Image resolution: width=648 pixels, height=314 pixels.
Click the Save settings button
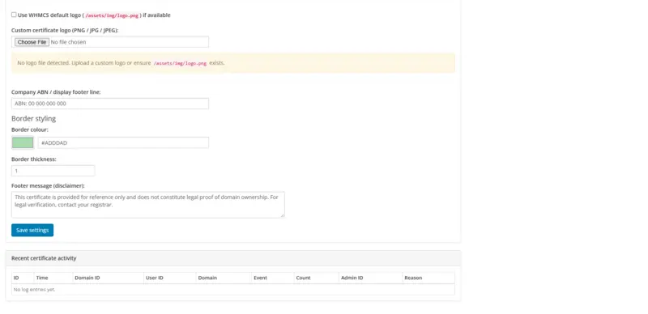[32, 230]
